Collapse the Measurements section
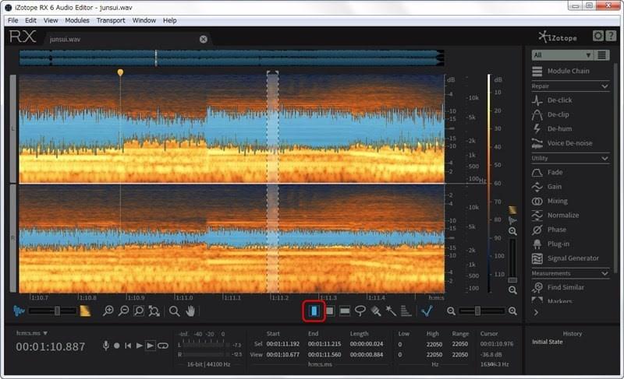624x379 pixels. point(604,273)
